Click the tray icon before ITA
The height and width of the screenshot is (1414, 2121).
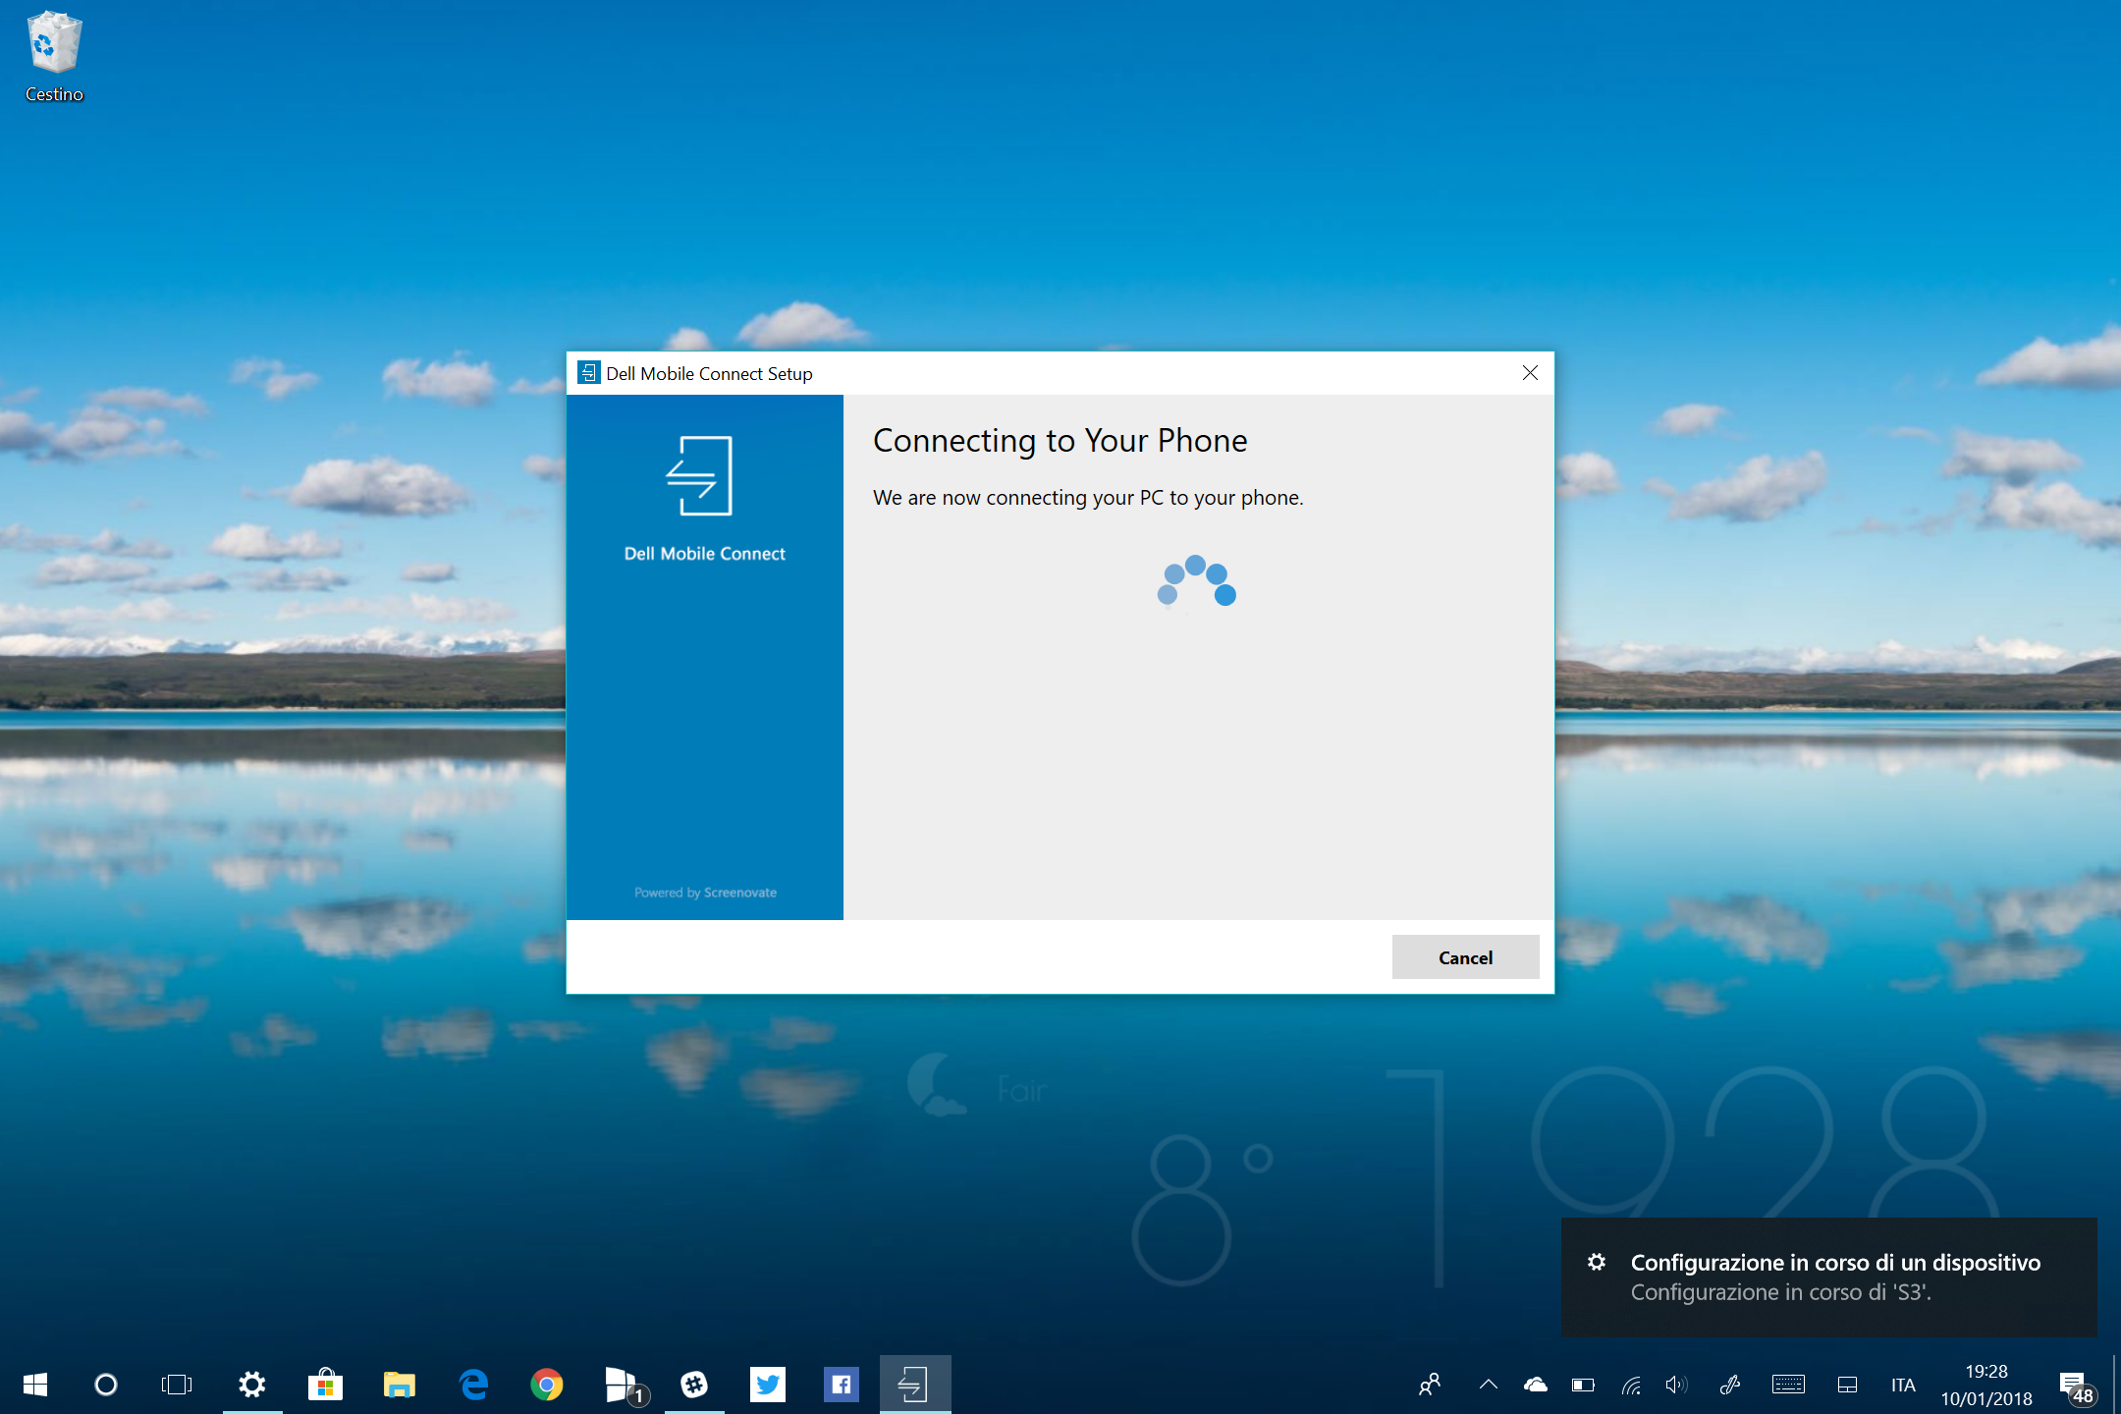point(1847,1385)
